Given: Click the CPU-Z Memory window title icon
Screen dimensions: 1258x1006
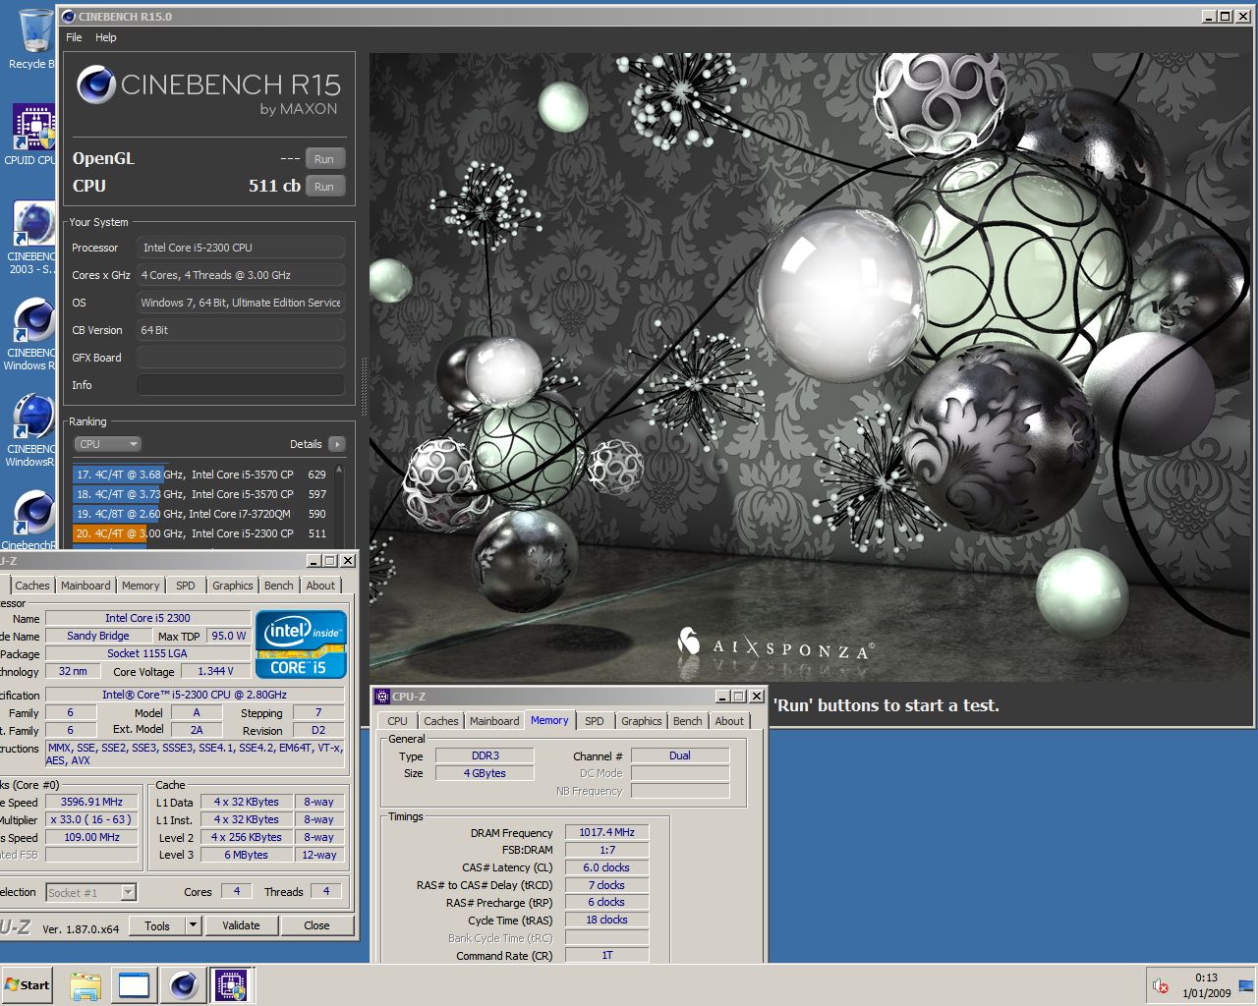Looking at the screenshot, I should (x=382, y=696).
